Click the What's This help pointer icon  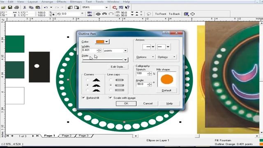(x=127, y=7)
